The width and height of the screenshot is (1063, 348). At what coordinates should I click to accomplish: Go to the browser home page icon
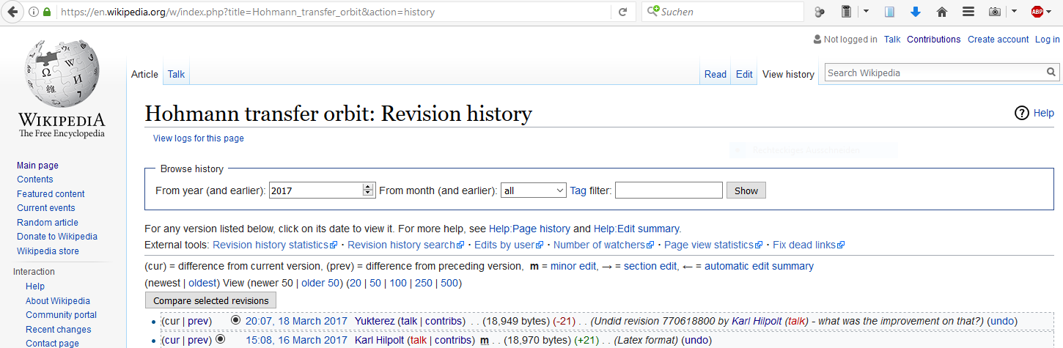pos(942,12)
